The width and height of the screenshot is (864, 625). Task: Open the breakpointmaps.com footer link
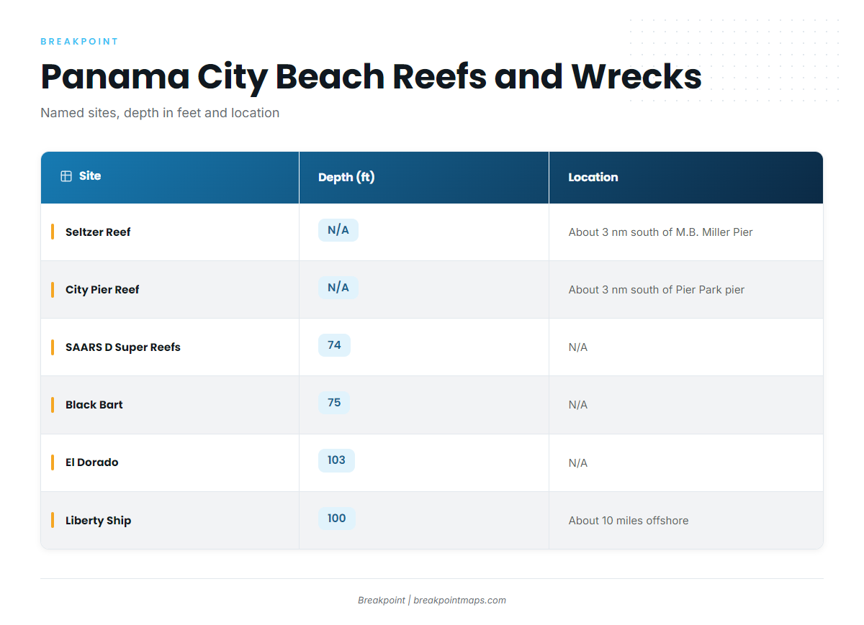(x=459, y=601)
